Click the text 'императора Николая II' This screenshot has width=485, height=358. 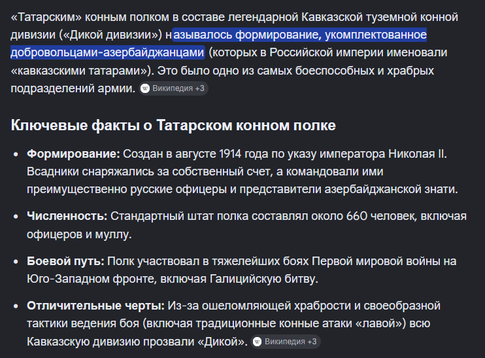point(382,154)
